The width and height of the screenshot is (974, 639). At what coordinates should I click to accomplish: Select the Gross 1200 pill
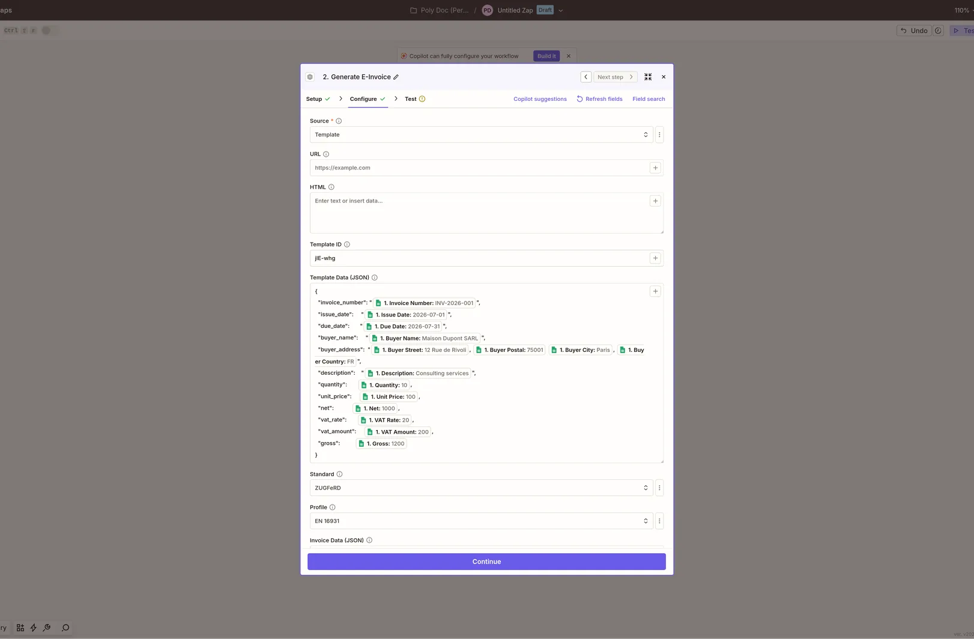381,443
